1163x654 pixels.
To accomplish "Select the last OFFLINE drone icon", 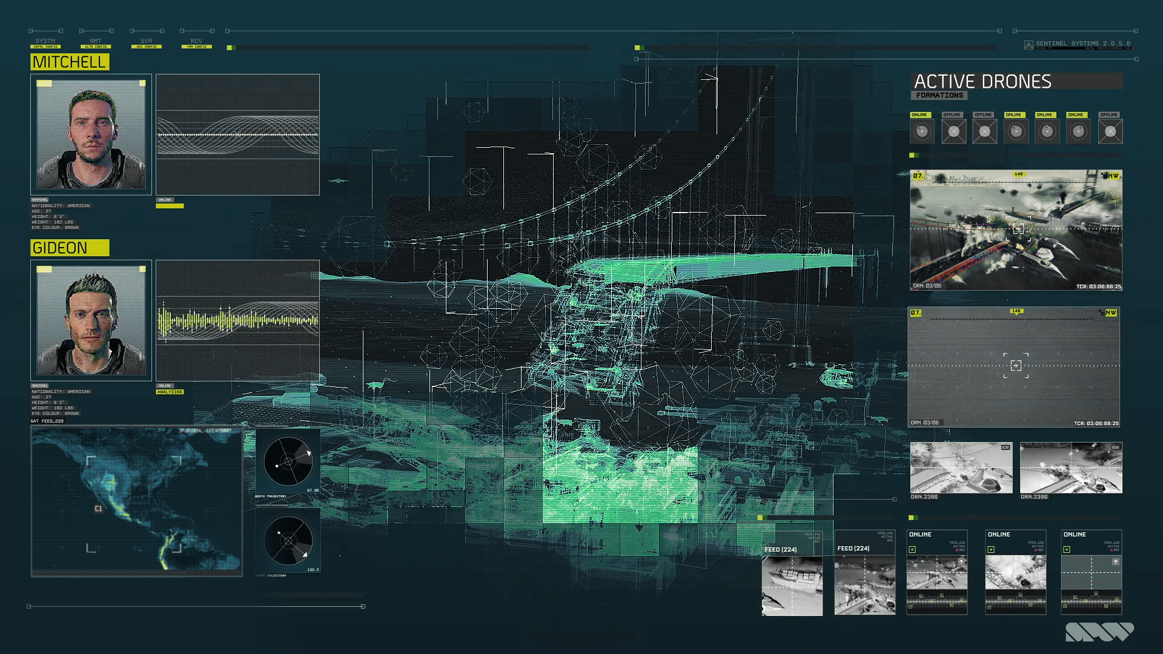I will (x=1110, y=131).
